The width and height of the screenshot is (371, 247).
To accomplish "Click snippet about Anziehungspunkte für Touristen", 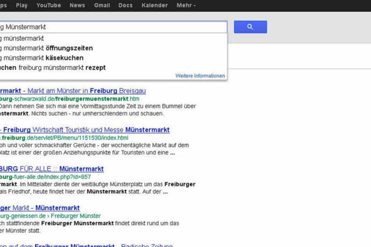I will (x=88, y=153).
